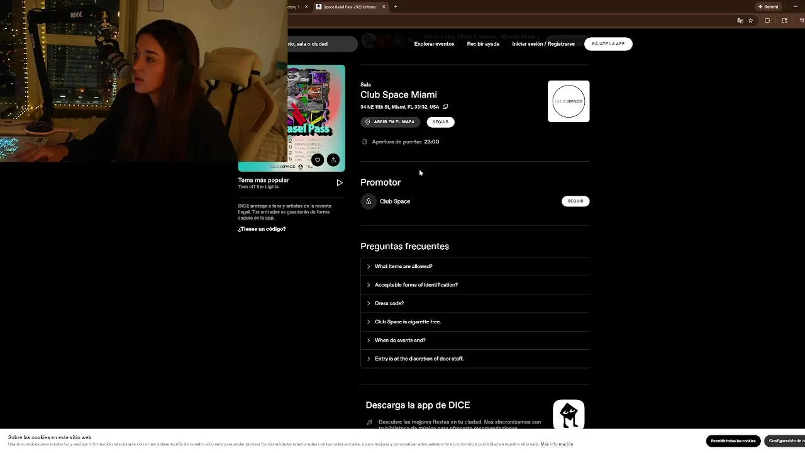This screenshot has width=805, height=453.
Task: Follow the Club Space promoter
Action: click(575, 201)
